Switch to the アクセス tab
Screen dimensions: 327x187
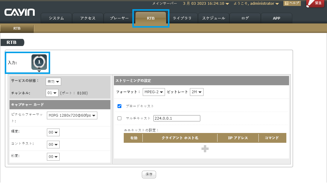[88, 18]
